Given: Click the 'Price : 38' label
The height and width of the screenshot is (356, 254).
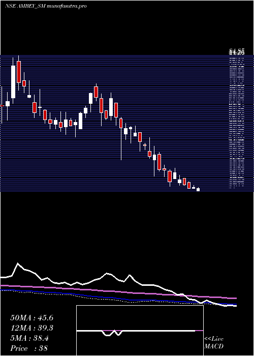Looking at the screenshot, I should tap(29, 348).
